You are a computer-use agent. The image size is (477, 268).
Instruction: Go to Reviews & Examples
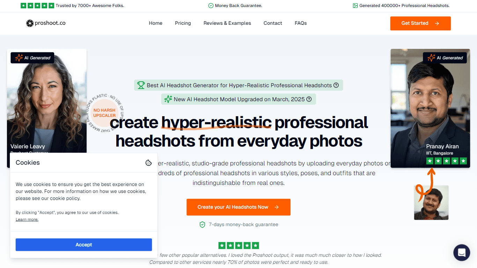227,23
